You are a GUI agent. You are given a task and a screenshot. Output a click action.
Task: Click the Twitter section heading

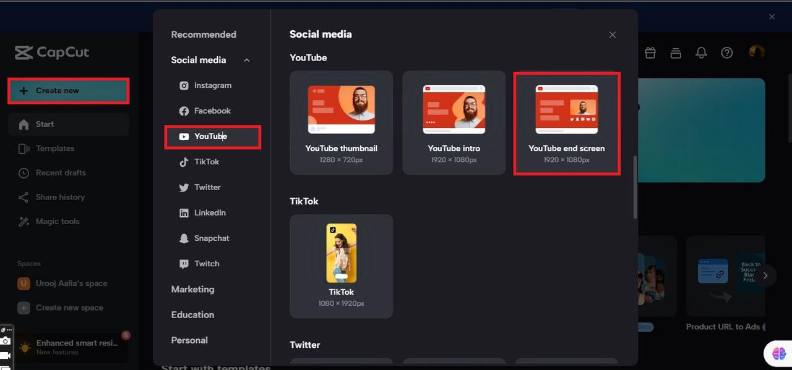pos(305,345)
